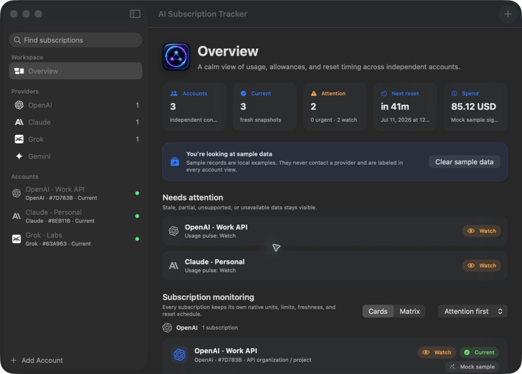
Task: Click the Watch badge on OpenAI Work API row
Action: click(482, 231)
